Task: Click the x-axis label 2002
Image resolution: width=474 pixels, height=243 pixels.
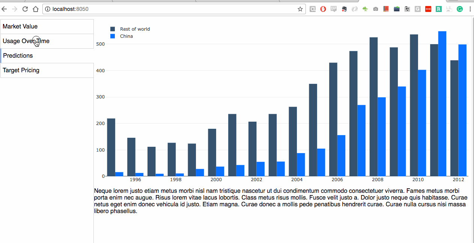Action: [257, 180]
